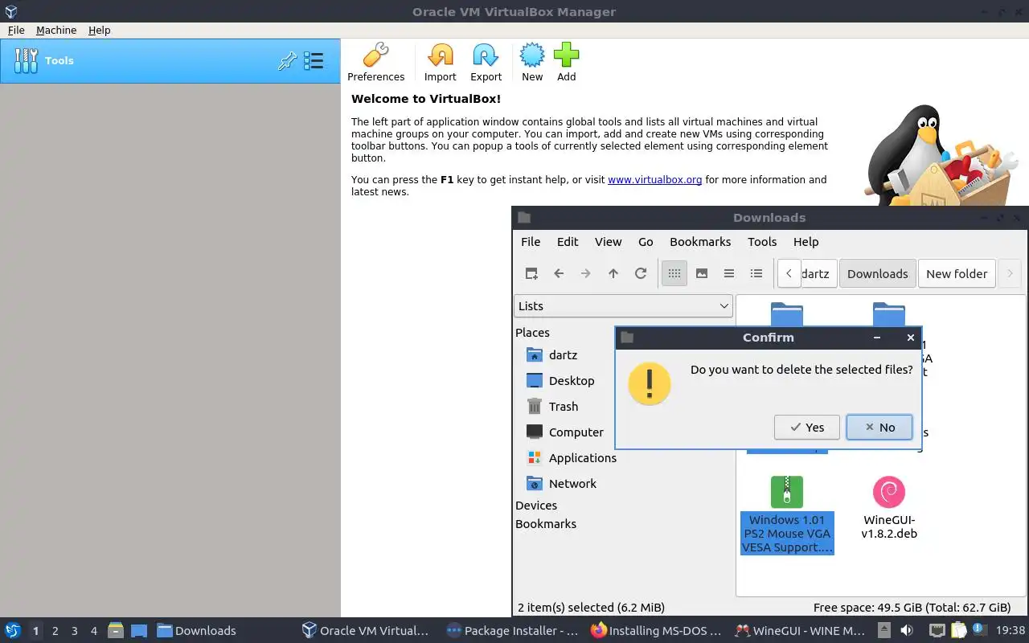Visit the www.virtualbox.org link
The image size is (1029, 643).
(x=654, y=180)
